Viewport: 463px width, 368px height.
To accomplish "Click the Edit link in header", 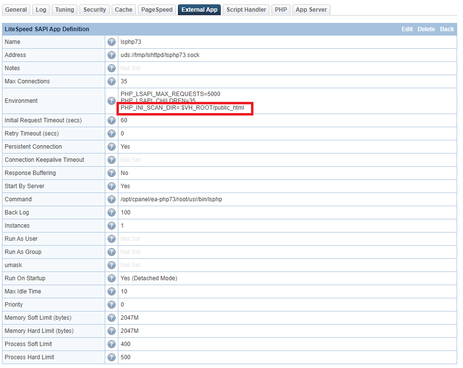I will [x=407, y=29].
